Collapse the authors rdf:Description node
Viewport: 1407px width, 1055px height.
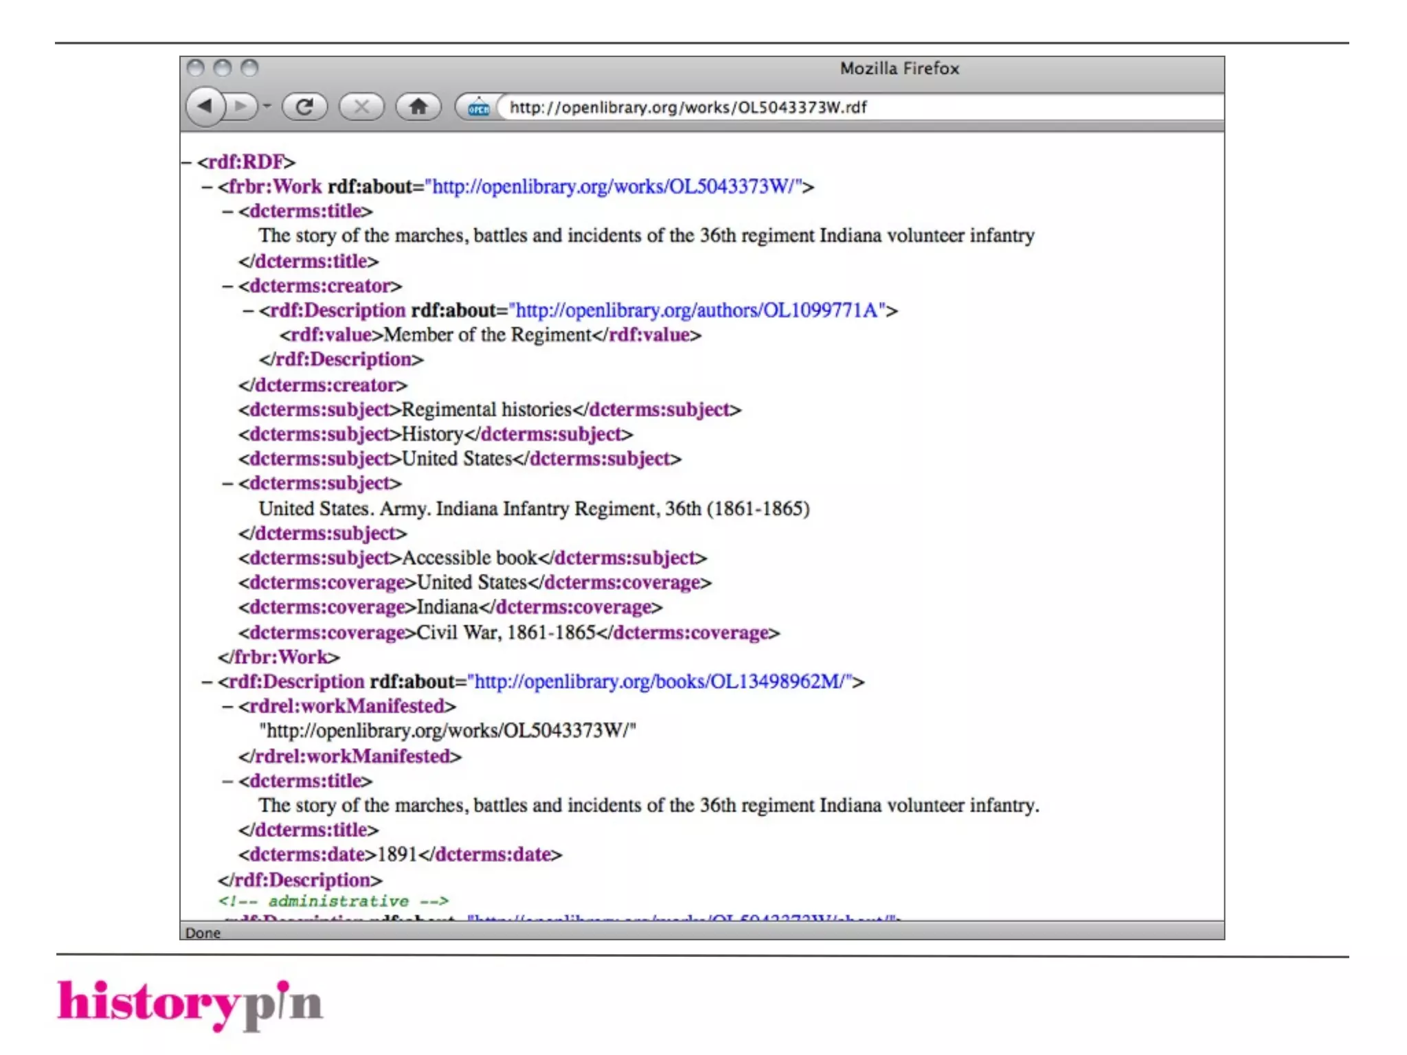click(248, 310)
